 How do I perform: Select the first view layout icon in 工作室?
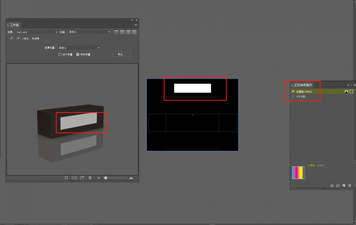tap(116, 32)
